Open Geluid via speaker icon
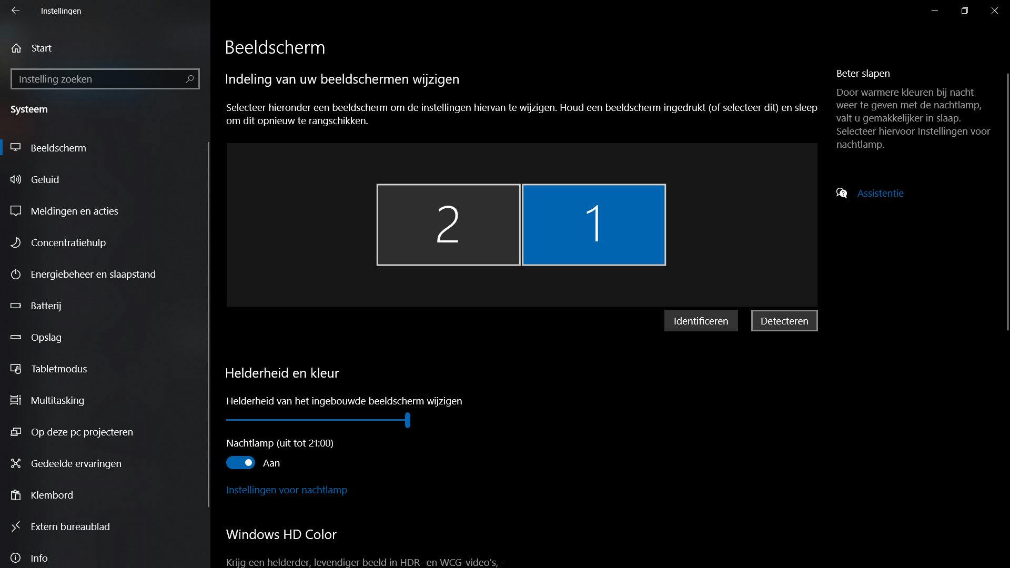Screen dimensions: 1010x568 (x=16, y=179)
